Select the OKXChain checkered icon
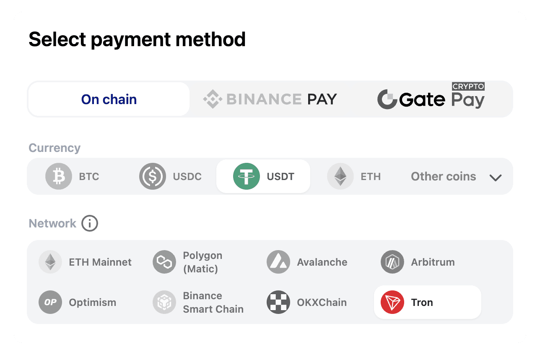Viewport: 540px width, 350px height. (x=278, y=302)
